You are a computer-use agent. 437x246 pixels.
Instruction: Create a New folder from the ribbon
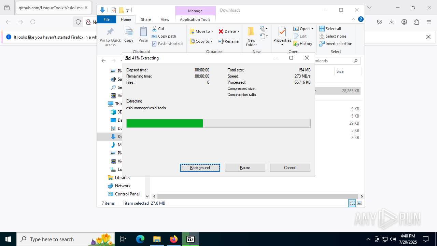251,37
